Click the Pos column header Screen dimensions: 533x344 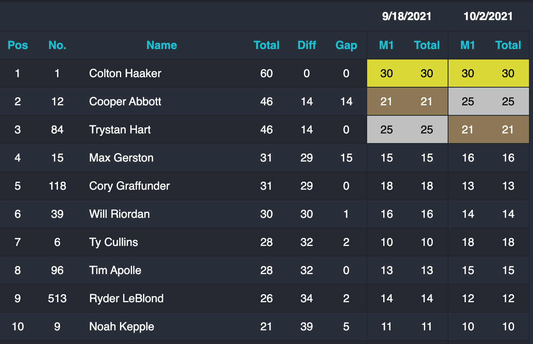18,45
